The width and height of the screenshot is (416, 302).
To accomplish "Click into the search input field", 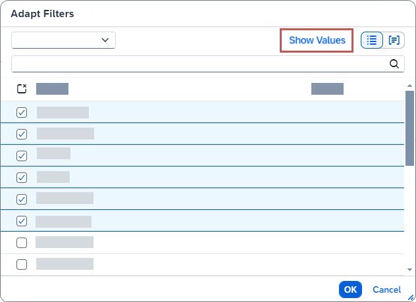I will [x=197, y=64].
